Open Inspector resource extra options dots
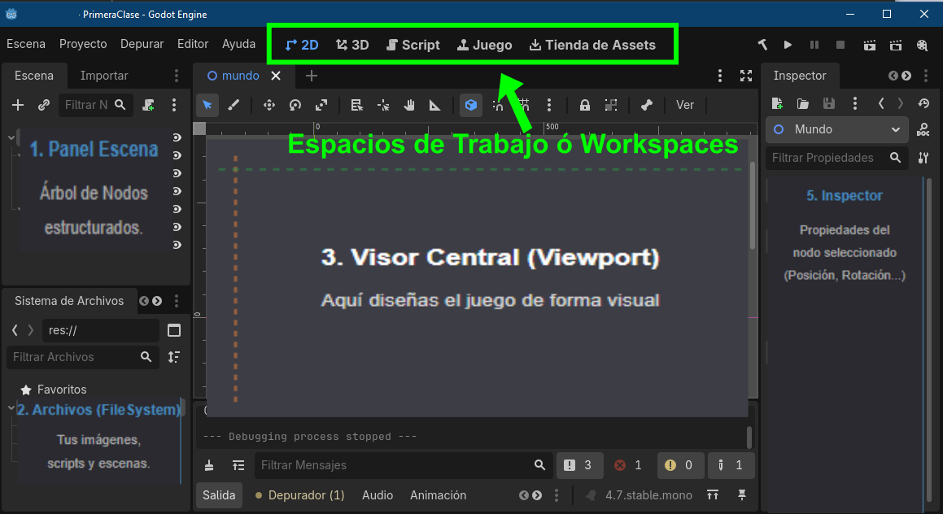This screenshot has height=514, width=943. (854, 103)
